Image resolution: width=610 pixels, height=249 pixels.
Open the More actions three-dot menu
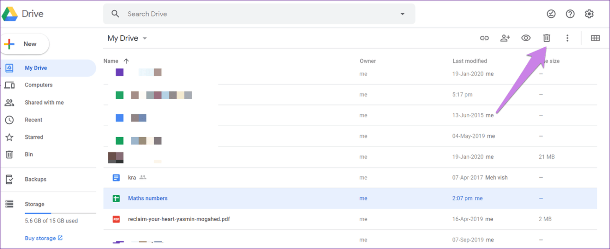tap(567, 38)
